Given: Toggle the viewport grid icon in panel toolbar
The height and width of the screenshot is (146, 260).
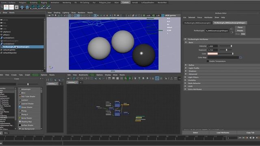Looking at the screenshot, I should (69, 15).
